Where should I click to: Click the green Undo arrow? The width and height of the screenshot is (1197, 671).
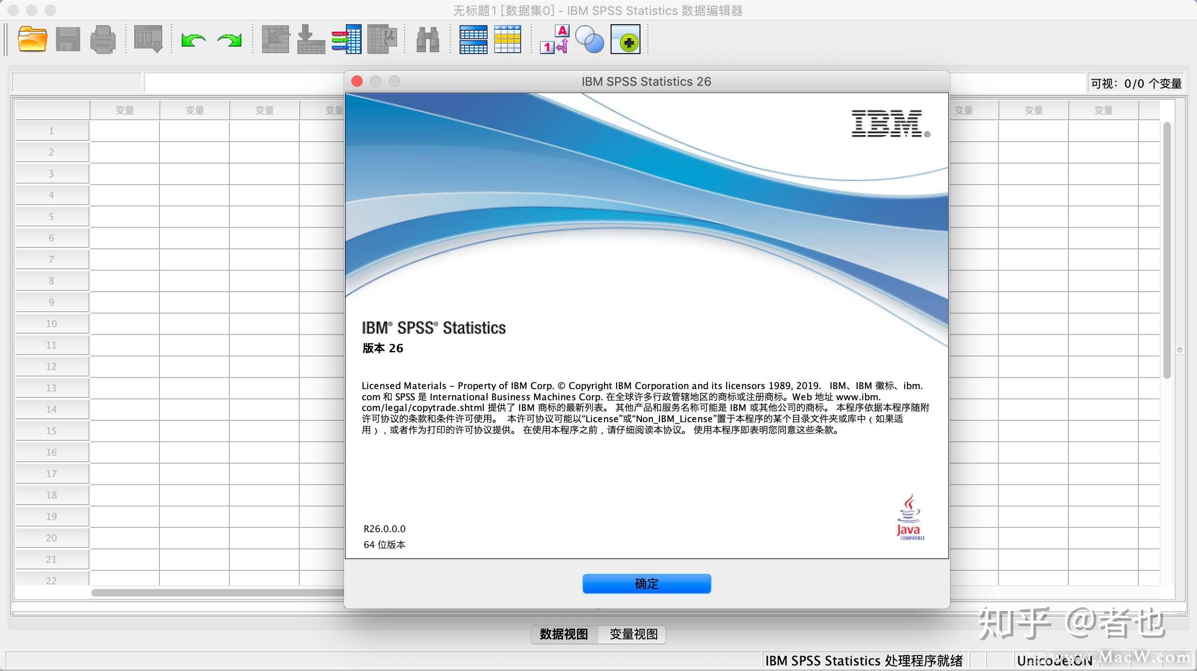point(193,40)
